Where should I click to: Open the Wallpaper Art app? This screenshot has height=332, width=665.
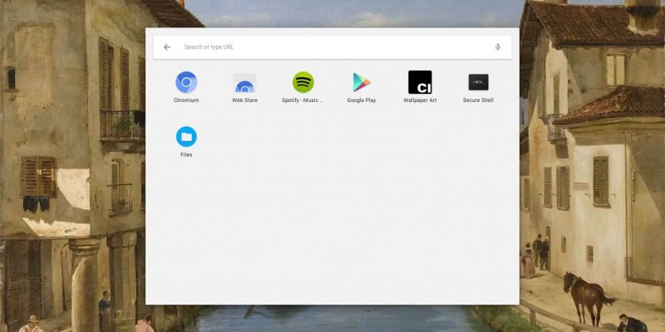coord(420,82)
